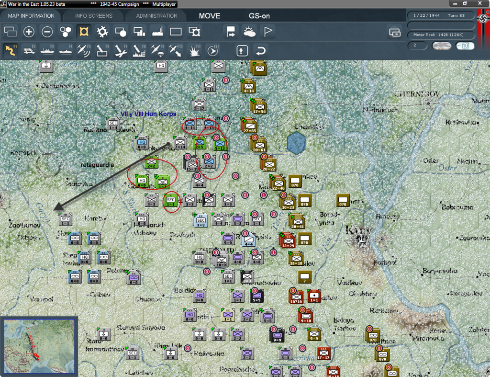
Task: Select the F5 aircraft recon mode icon
Action: [x=84, y=50]
